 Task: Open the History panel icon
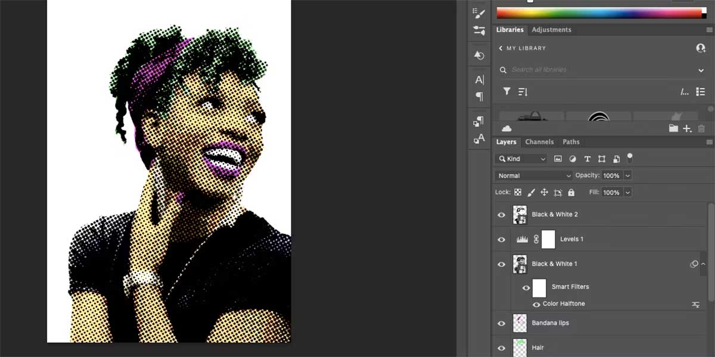click(478, 55)
